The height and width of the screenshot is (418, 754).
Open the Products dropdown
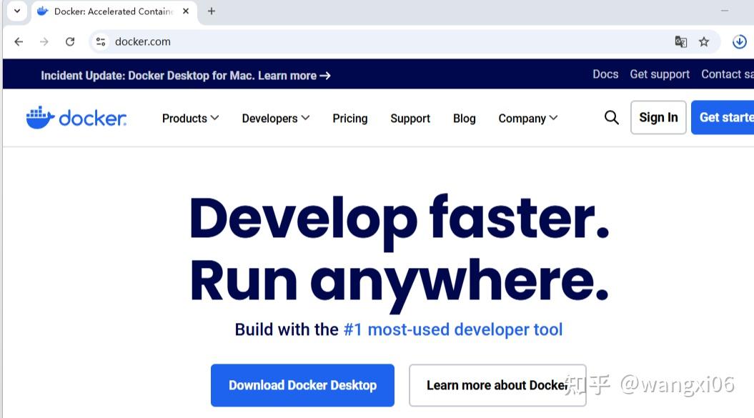189,118
